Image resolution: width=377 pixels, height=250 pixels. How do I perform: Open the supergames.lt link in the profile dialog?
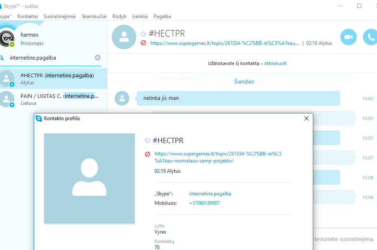pyautogui.click(x=218, y=157)
